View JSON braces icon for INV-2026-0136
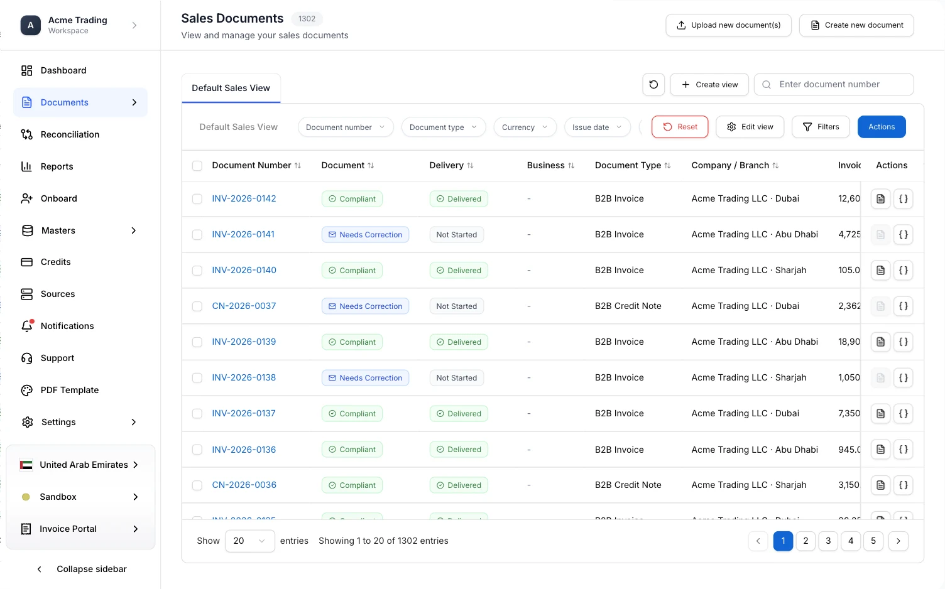 coord(903,450)
